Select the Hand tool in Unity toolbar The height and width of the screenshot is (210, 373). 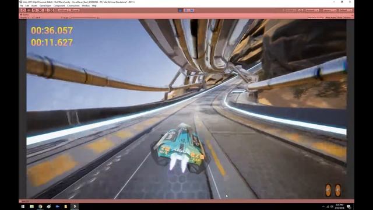click(x=23, y=10)
